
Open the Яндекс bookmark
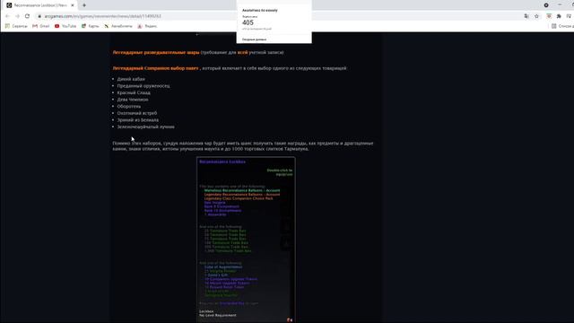click(147, 26)
